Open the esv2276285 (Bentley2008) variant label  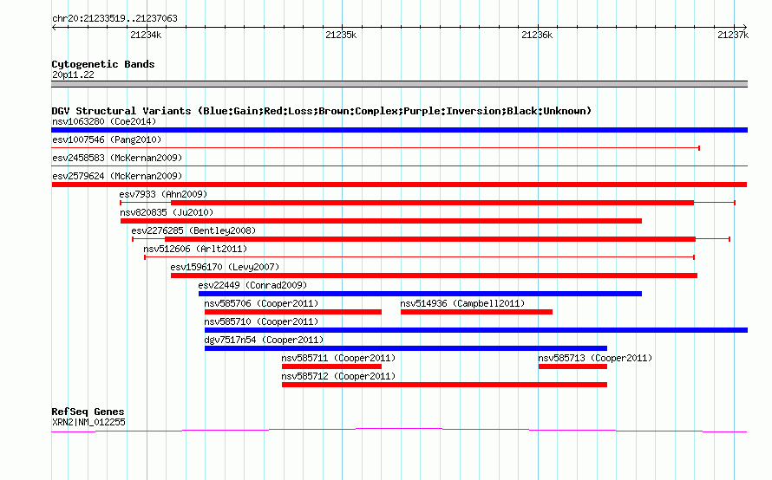[x=193, y=230]
